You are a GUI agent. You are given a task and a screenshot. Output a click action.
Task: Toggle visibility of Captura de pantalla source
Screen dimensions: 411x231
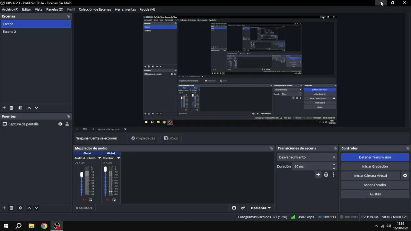click(x=60, y=124)
